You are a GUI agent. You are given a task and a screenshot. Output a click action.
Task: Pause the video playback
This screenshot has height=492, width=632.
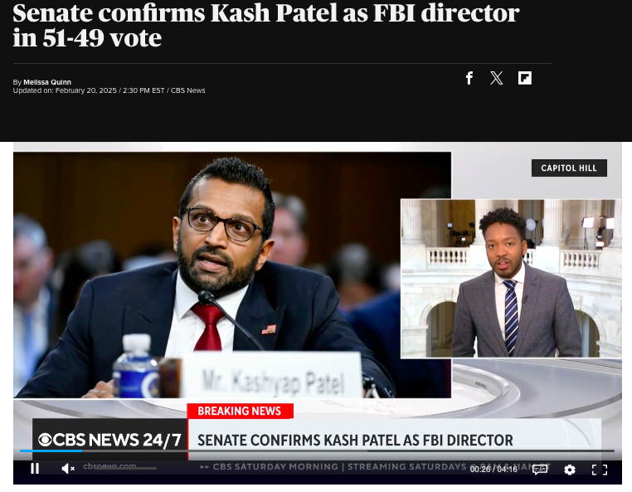(x=35, y=469)
